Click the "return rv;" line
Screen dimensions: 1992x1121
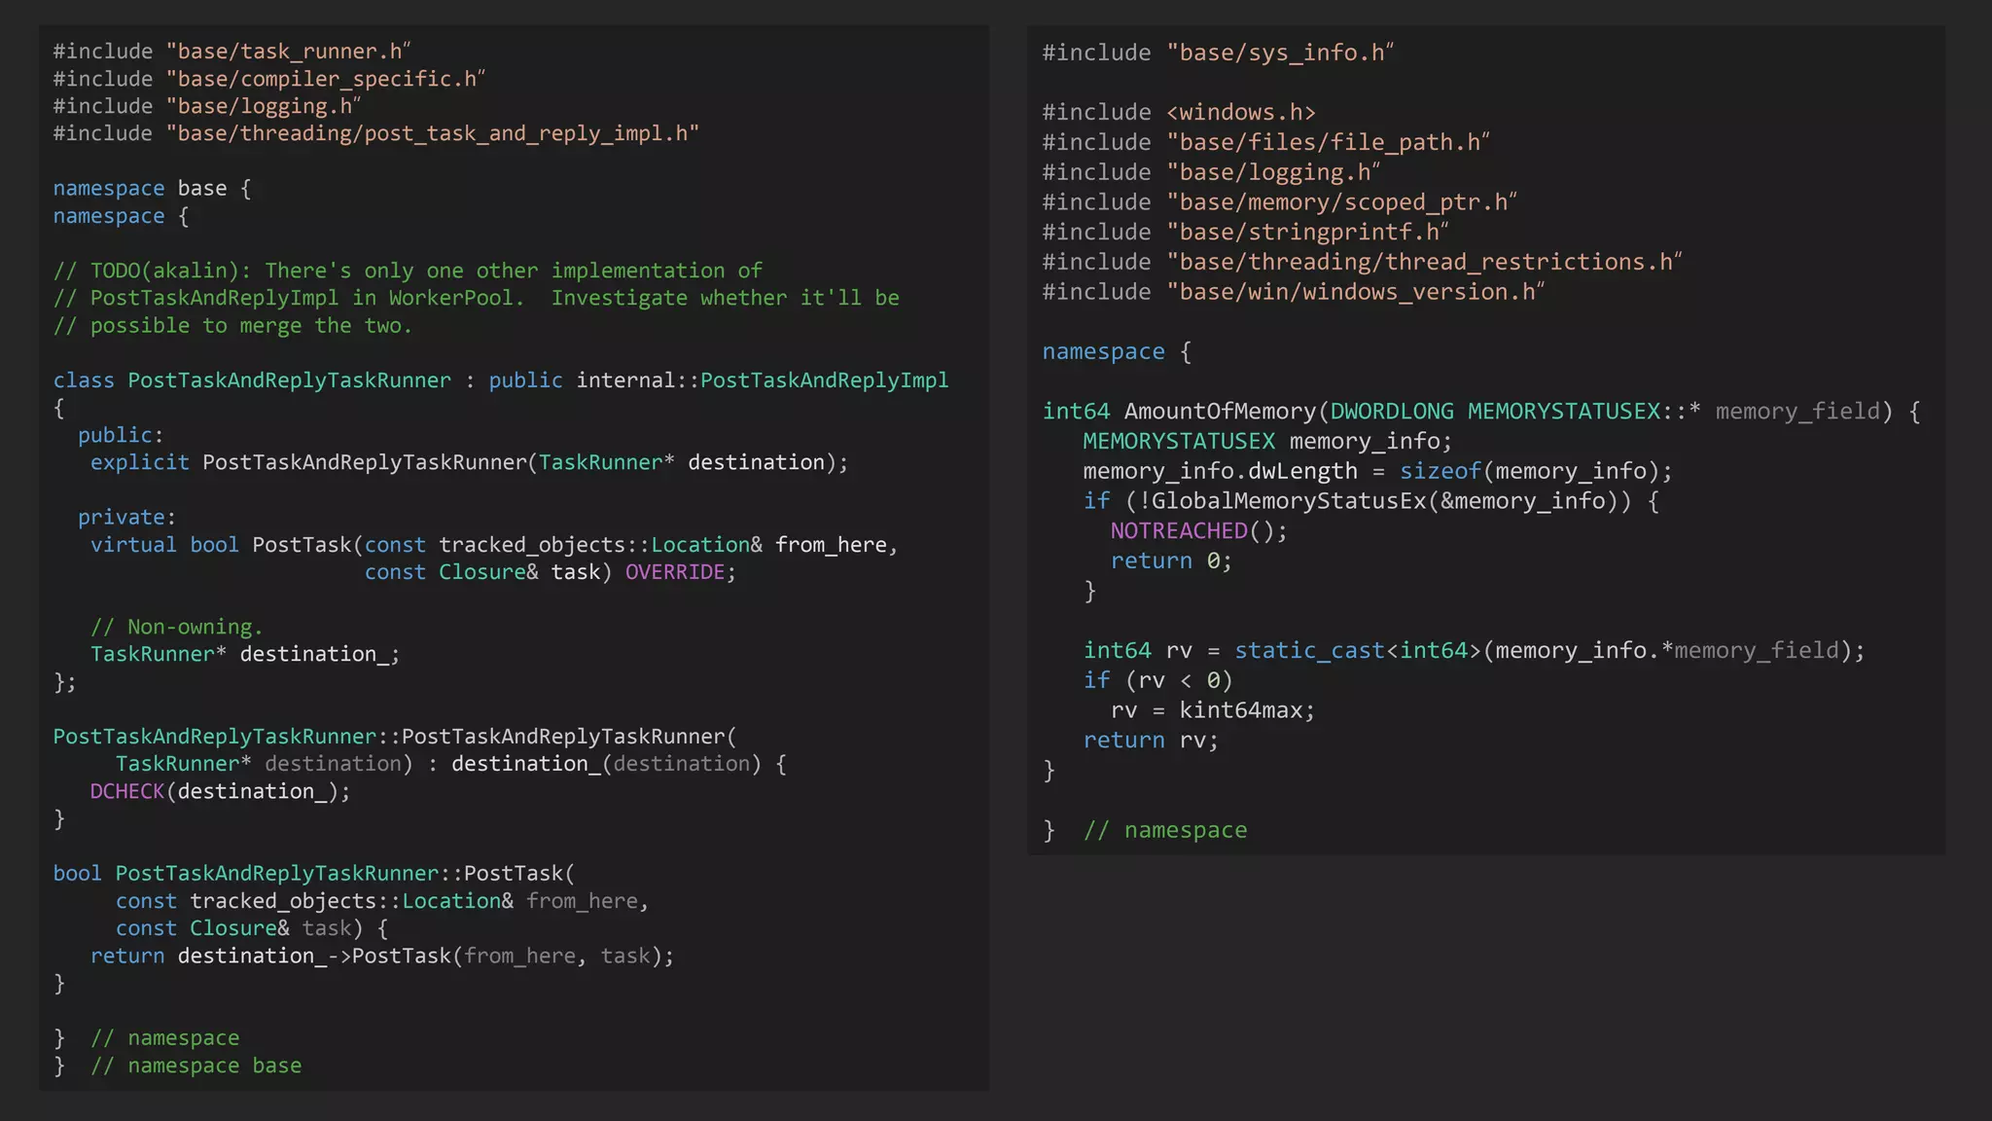[1151, 741]
